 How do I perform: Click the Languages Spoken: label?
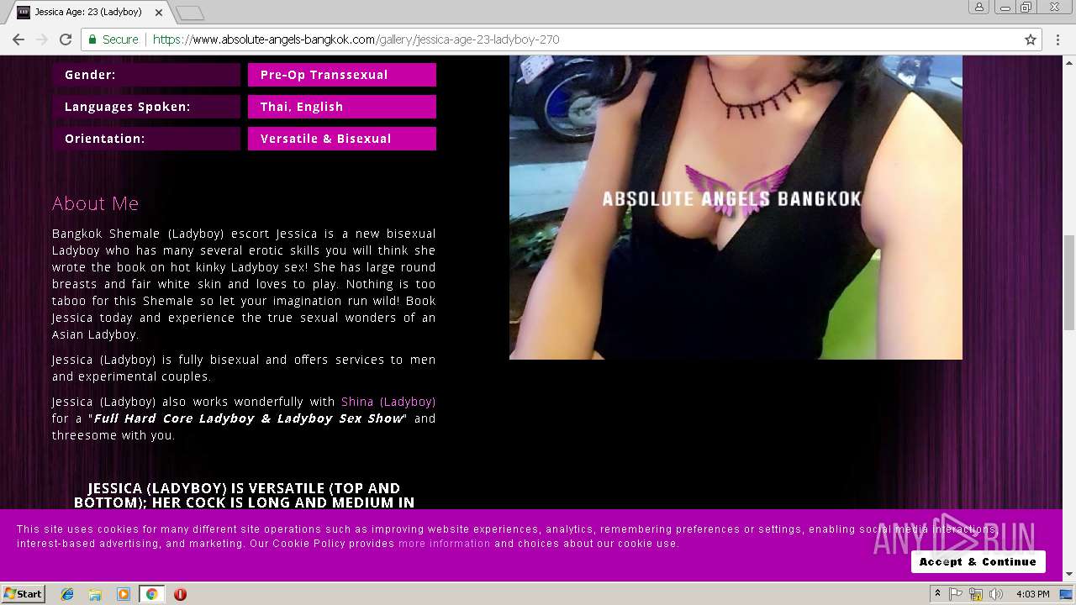[x=146, y=107]
